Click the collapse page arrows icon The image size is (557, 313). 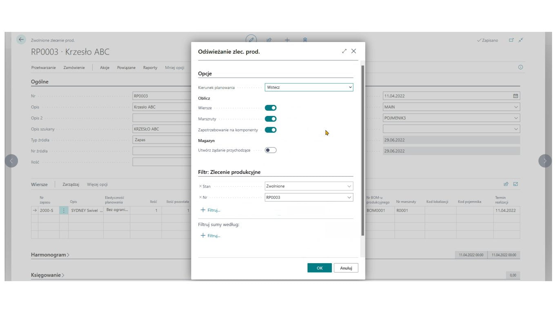pyautogui.click(x=521, y=40)
